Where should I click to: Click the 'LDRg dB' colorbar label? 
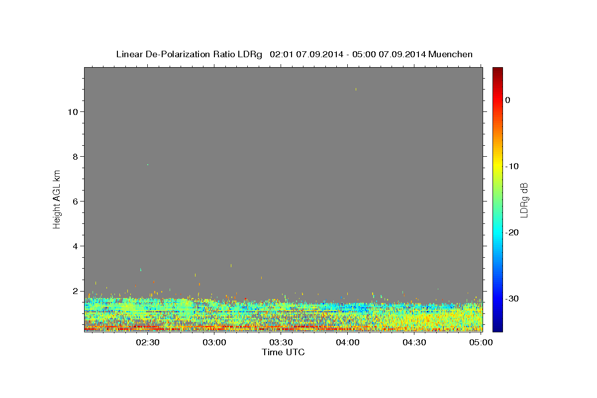(524, 200)
